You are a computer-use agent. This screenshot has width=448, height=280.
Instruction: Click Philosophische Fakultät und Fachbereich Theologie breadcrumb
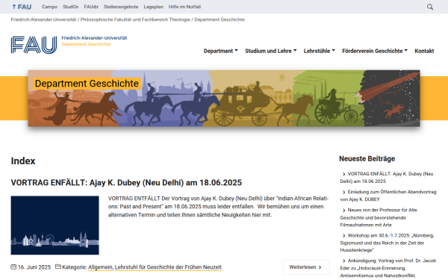[x=135, y=19]
